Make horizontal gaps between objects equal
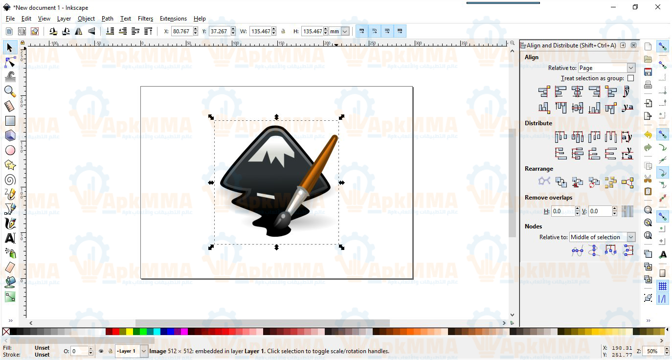 pos(611,136)
